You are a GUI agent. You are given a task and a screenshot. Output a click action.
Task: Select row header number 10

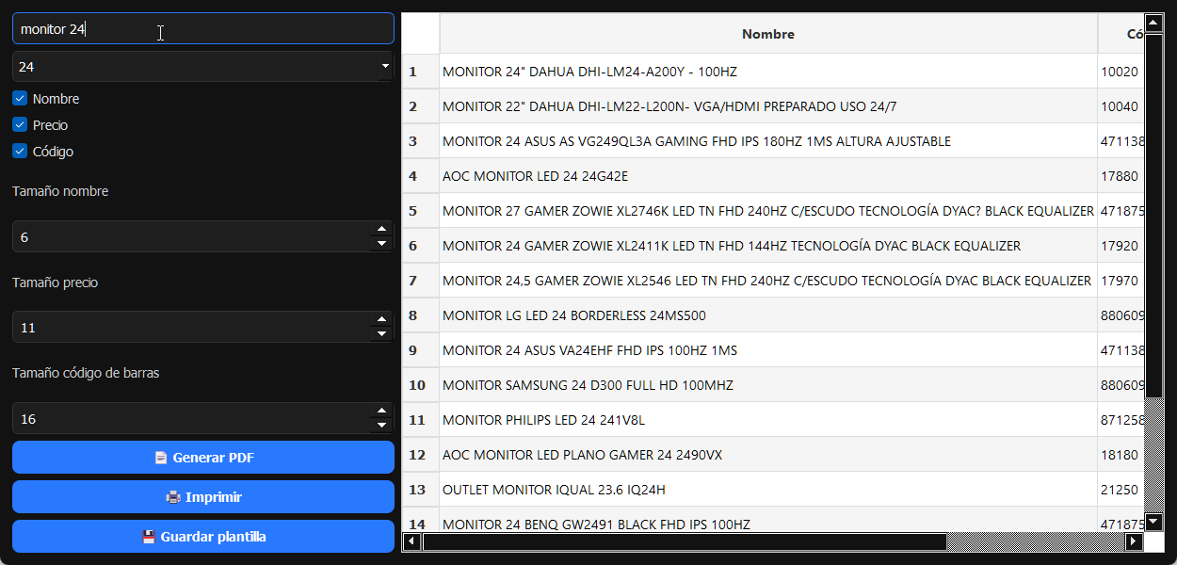[421, 385]
